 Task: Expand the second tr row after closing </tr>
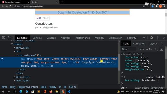[14, 81]
